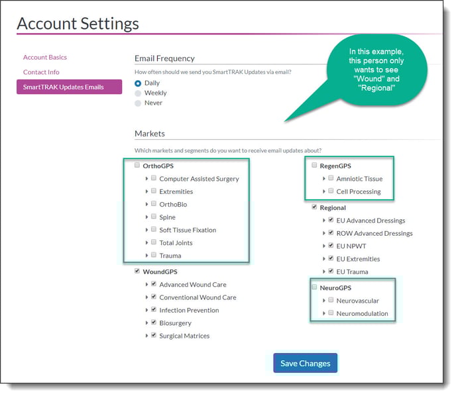Viewport: 456px width, 396px height.
Task: Uncheck the Infection Prevention checkbox
Action: pos(154,309)
